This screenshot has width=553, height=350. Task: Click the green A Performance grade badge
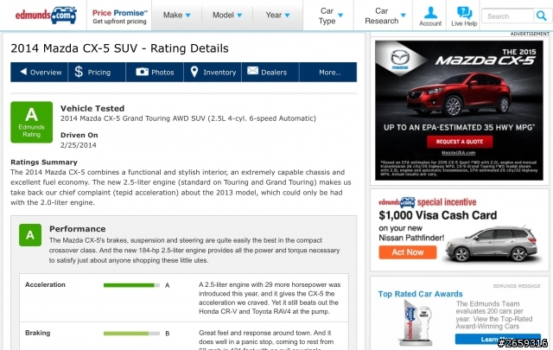click(30, 235)
